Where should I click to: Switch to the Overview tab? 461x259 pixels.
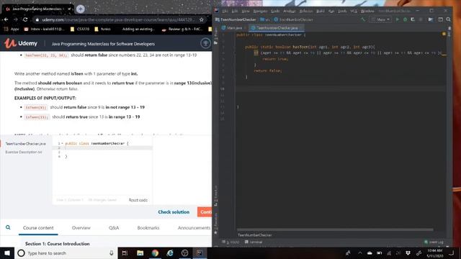click(x=81, y=228)
